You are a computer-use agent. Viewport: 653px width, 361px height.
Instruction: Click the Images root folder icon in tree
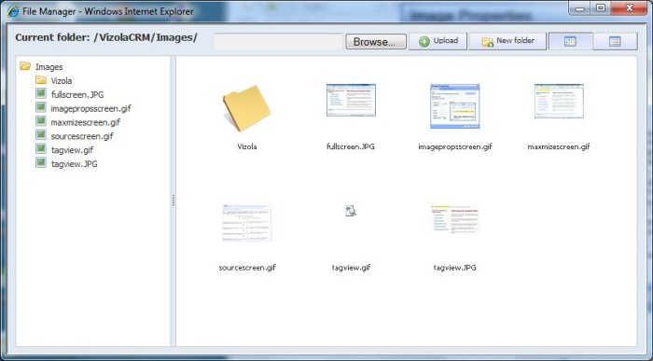[25, 66]
